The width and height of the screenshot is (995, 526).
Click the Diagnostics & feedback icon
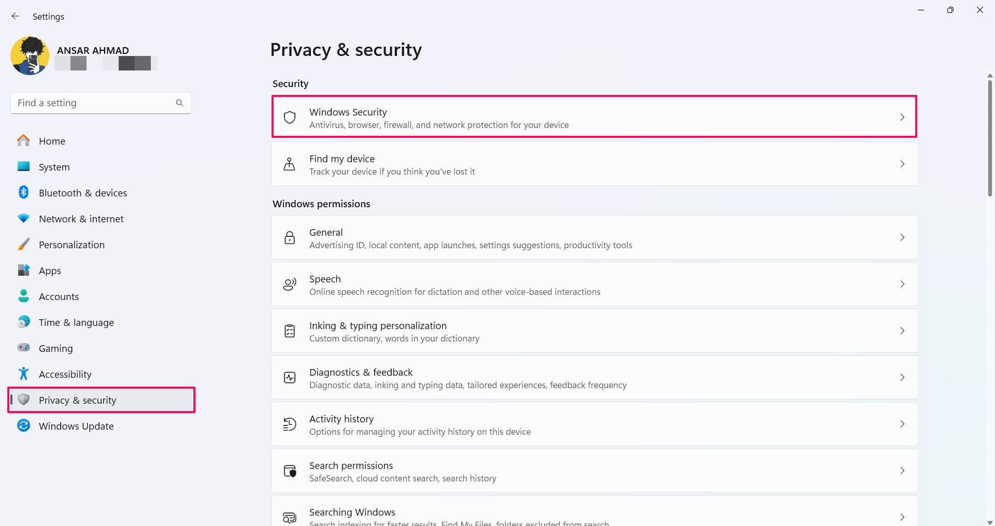[290, 378]
